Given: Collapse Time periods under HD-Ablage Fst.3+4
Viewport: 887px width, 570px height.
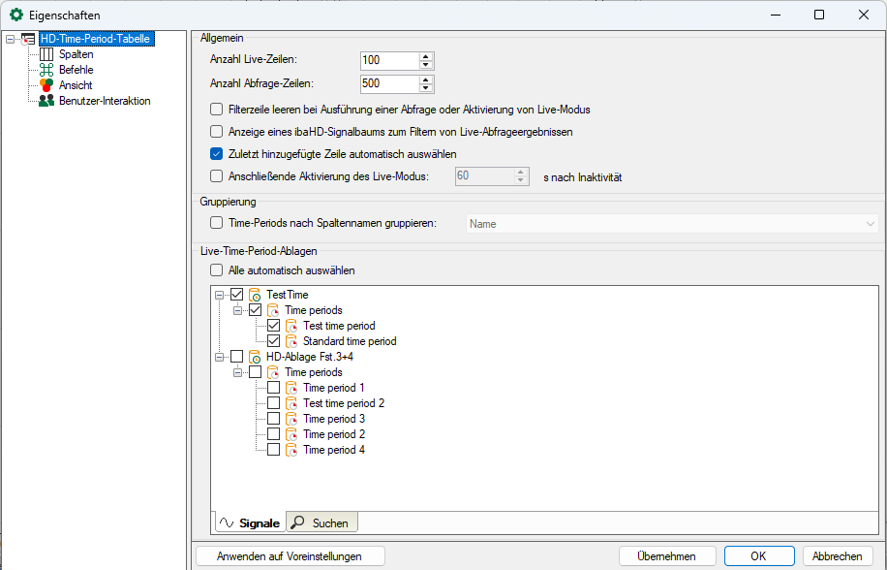Looking at the screenshot, I should [x=237, y=372].
